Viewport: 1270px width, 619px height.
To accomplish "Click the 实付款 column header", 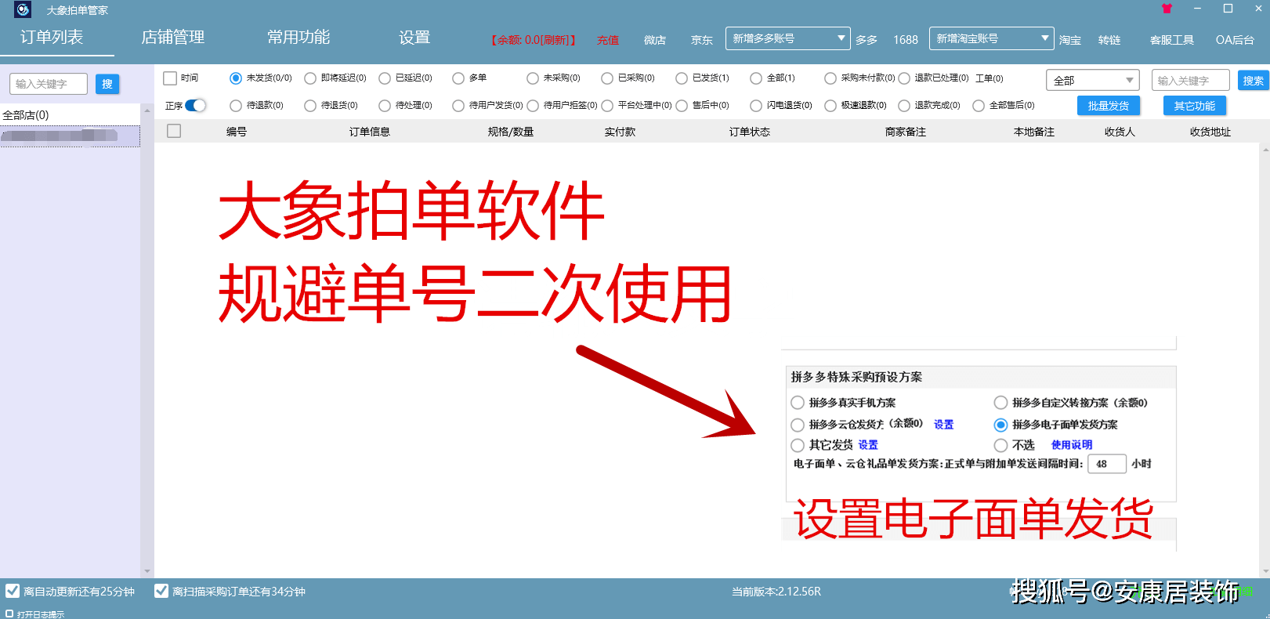I will [x=620, y=132].
